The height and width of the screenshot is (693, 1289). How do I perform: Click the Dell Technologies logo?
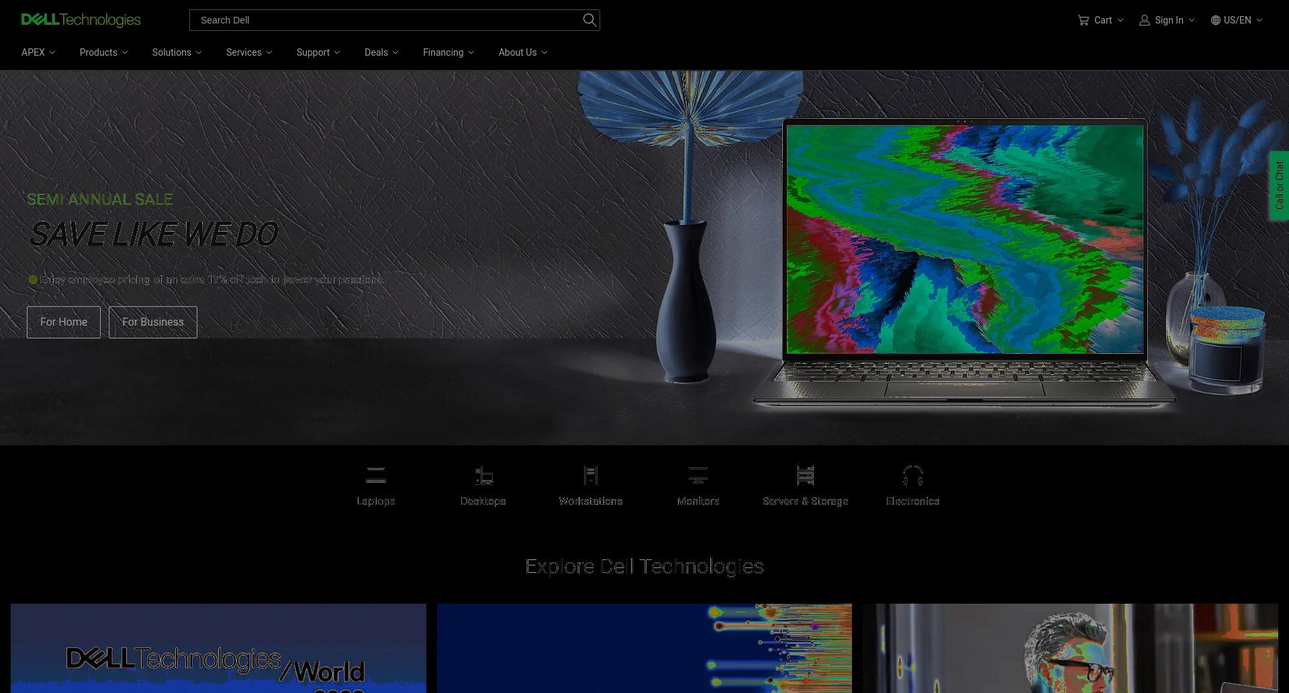click(81, 19)
